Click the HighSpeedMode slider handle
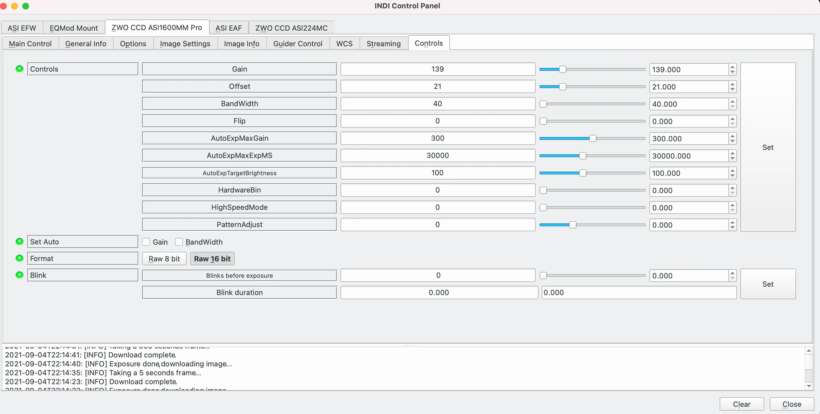This screenshot has height=414, width=820. 544,208
